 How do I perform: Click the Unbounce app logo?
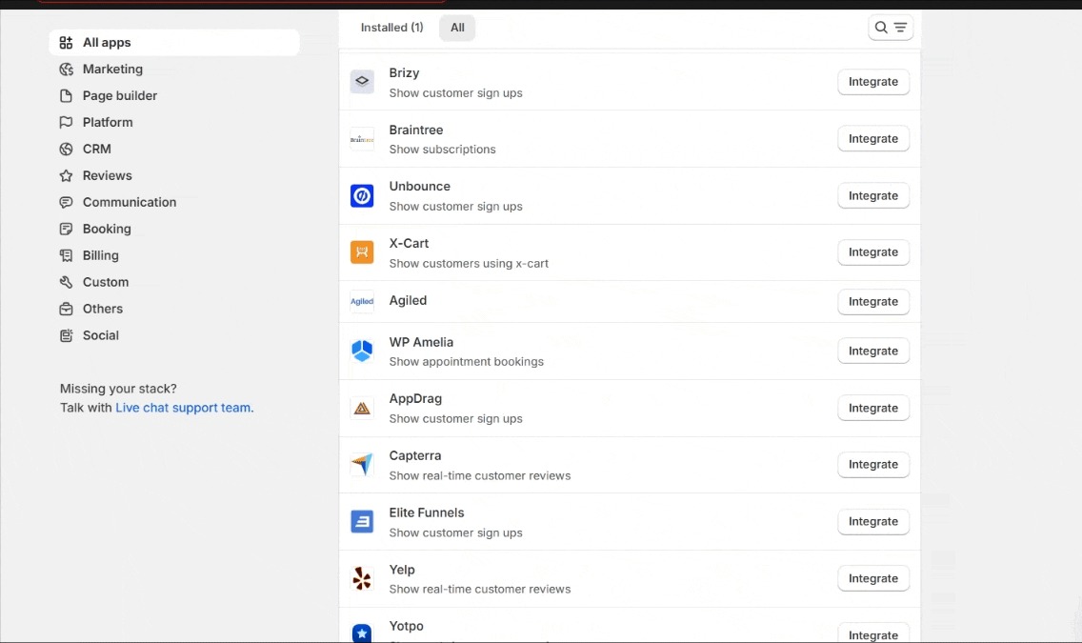tap(362, 196)
